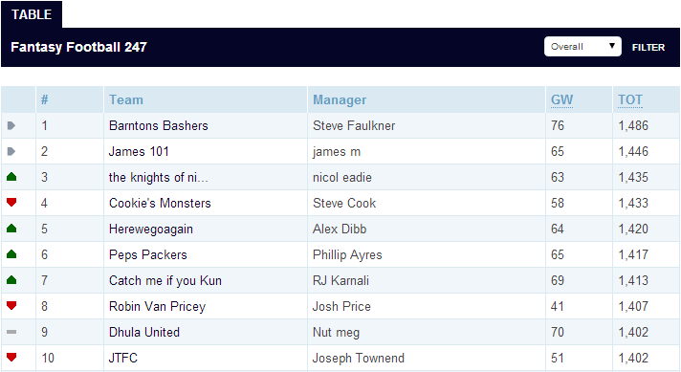Click the green up arrow for Peps Packers

11,254
